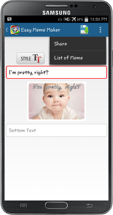The image size is (113, 215).
Task: Tap the smart stay eye icon
Action: [x=60, y=20]
